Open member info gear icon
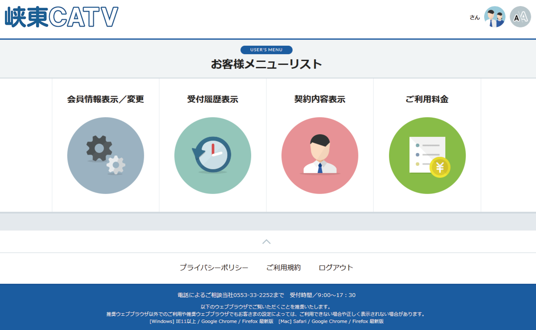 (106, 156)
